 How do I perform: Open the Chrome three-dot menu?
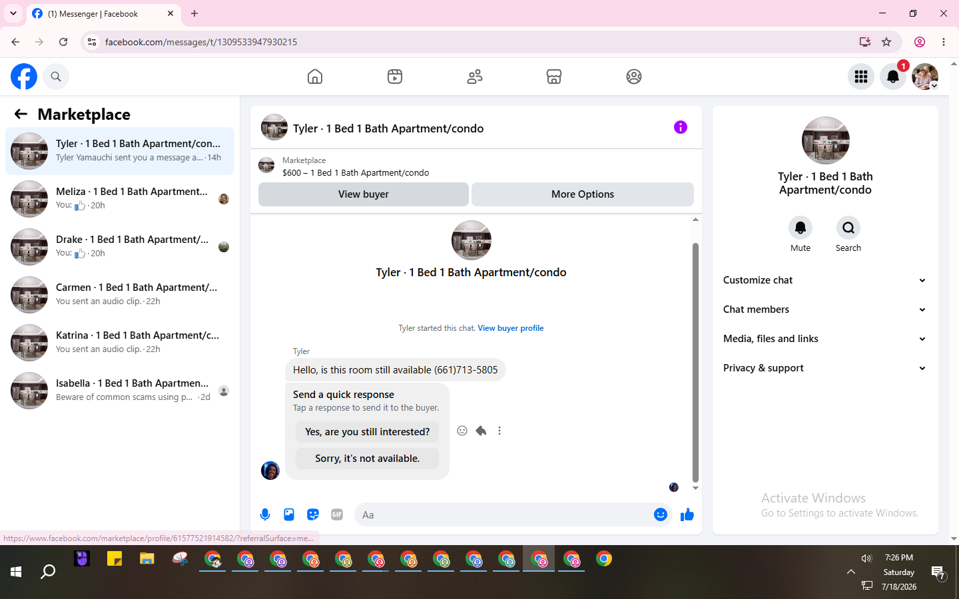[x=944, y=42]
